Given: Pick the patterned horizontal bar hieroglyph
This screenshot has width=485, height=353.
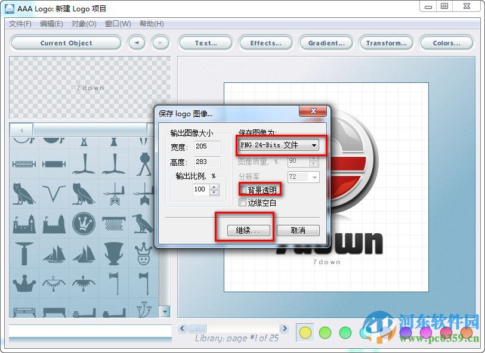Looking at the screenshot, I should (x=24, y=164).
